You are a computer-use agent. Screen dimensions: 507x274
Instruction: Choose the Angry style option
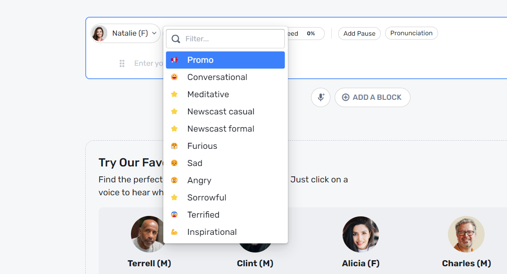tap(199, 181)
